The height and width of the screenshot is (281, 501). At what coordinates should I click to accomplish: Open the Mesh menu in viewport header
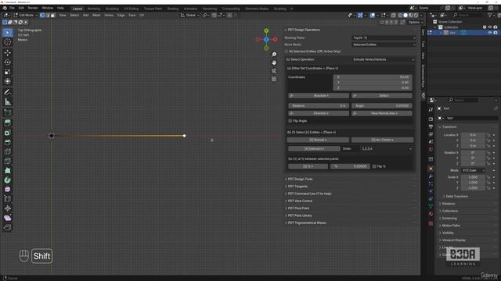(96, 15)
